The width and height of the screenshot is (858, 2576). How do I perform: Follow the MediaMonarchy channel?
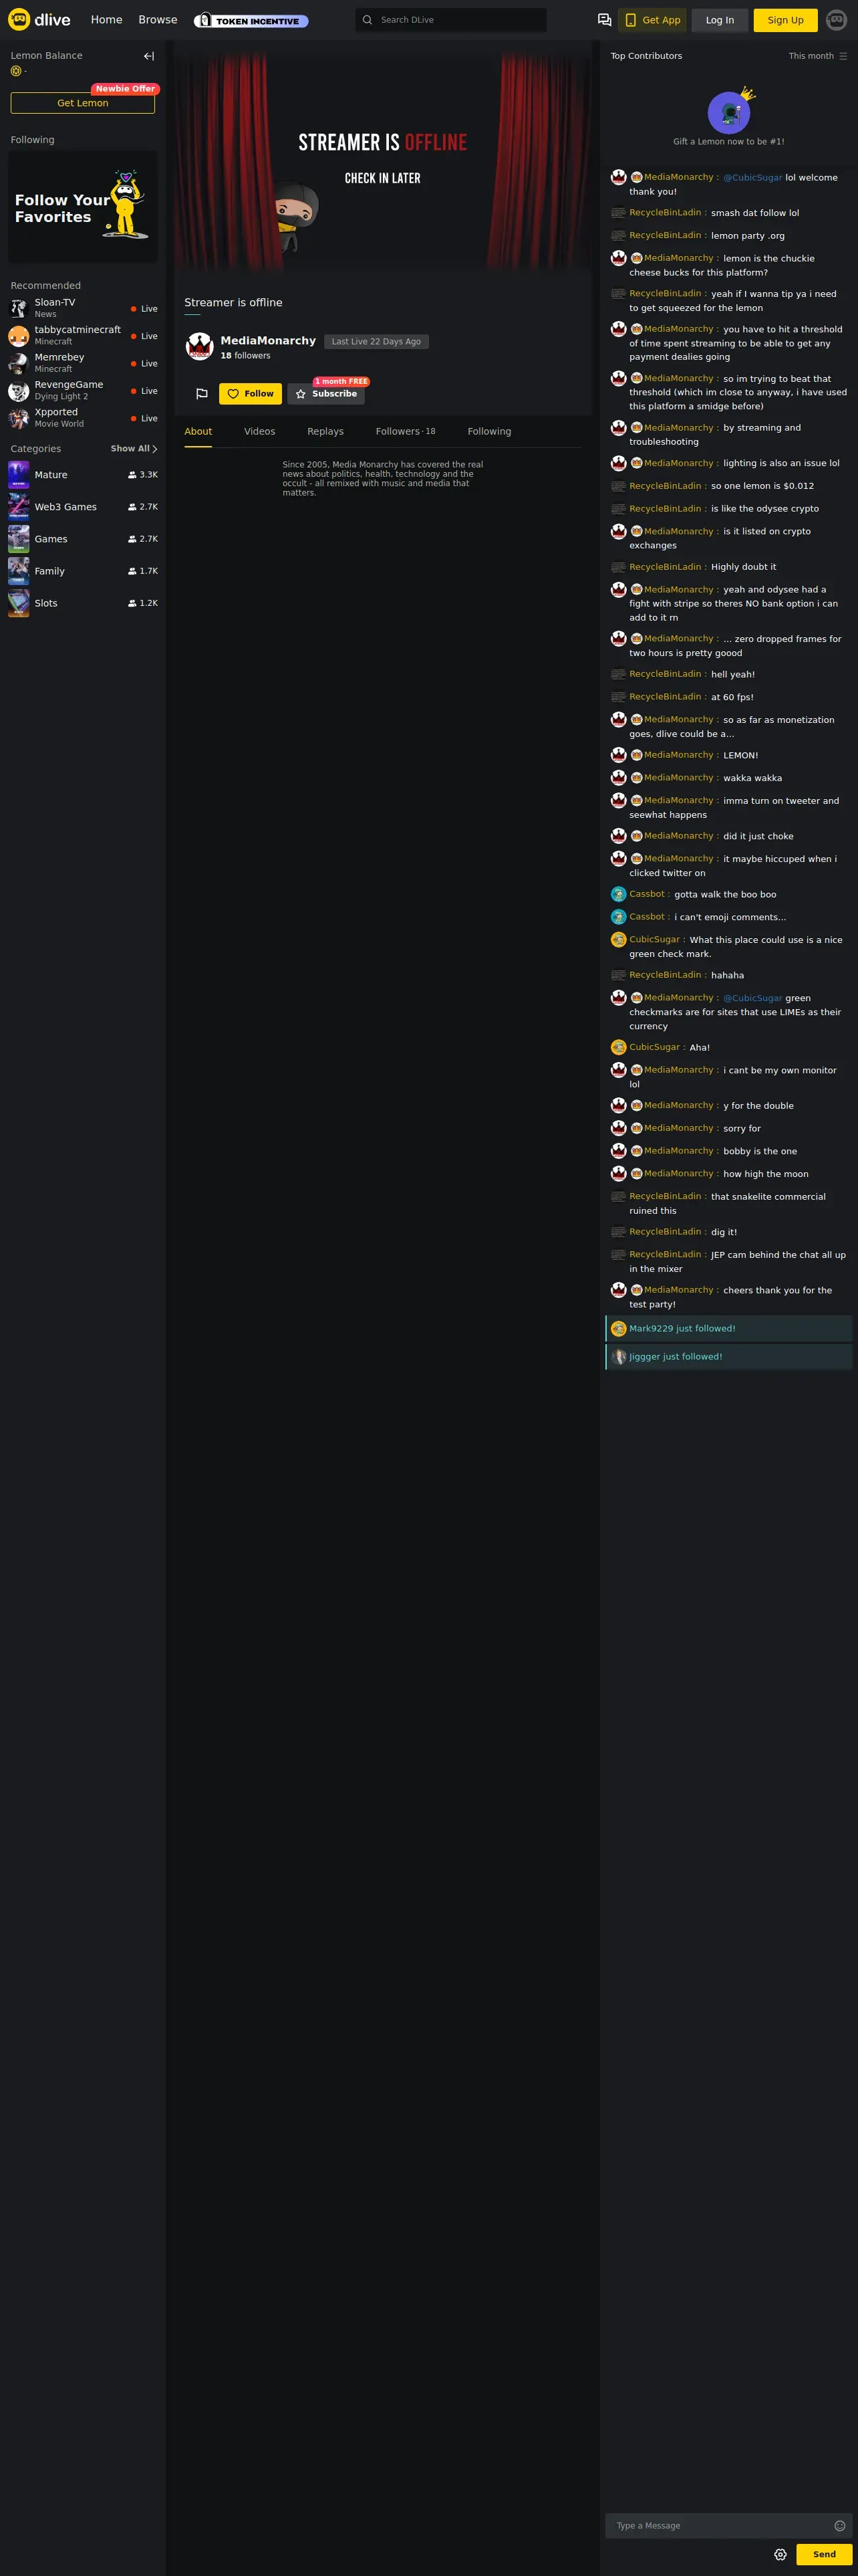click(251, 394)
